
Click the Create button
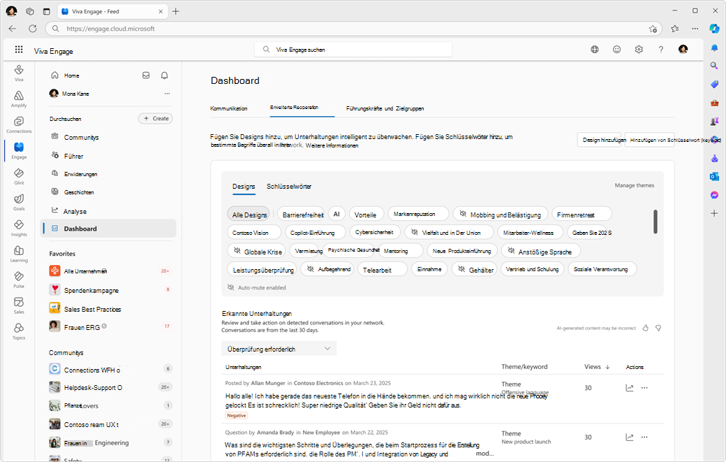[156, 119]
